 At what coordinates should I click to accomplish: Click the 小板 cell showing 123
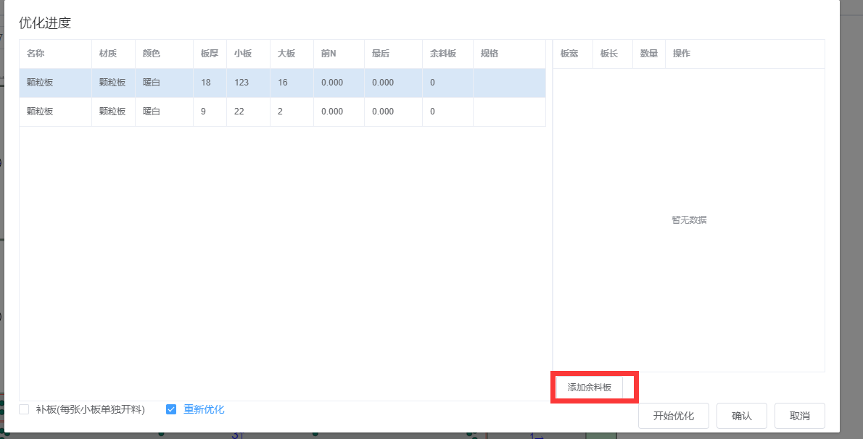pyautogui.click(x=242, y=83)
